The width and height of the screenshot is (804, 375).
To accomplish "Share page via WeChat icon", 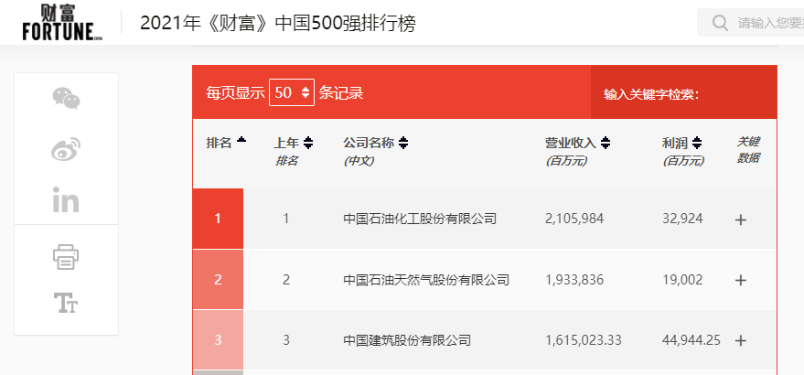I will pos(66,98).
